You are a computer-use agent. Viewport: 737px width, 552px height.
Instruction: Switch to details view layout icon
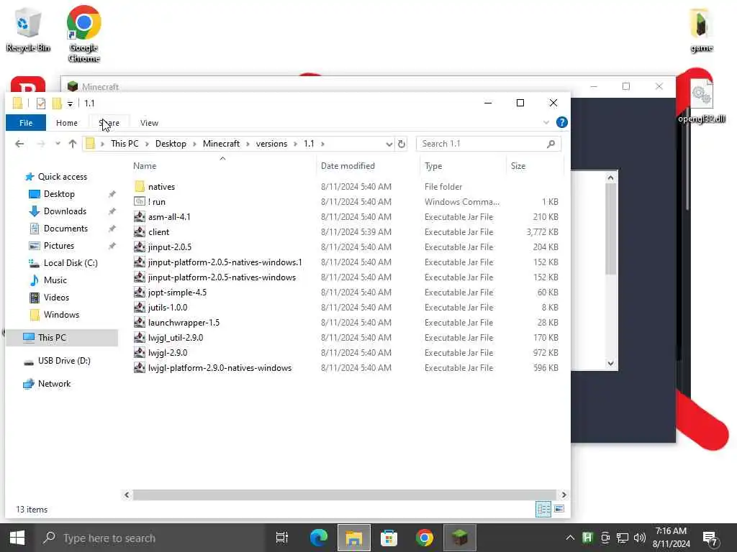coord(543,509)
